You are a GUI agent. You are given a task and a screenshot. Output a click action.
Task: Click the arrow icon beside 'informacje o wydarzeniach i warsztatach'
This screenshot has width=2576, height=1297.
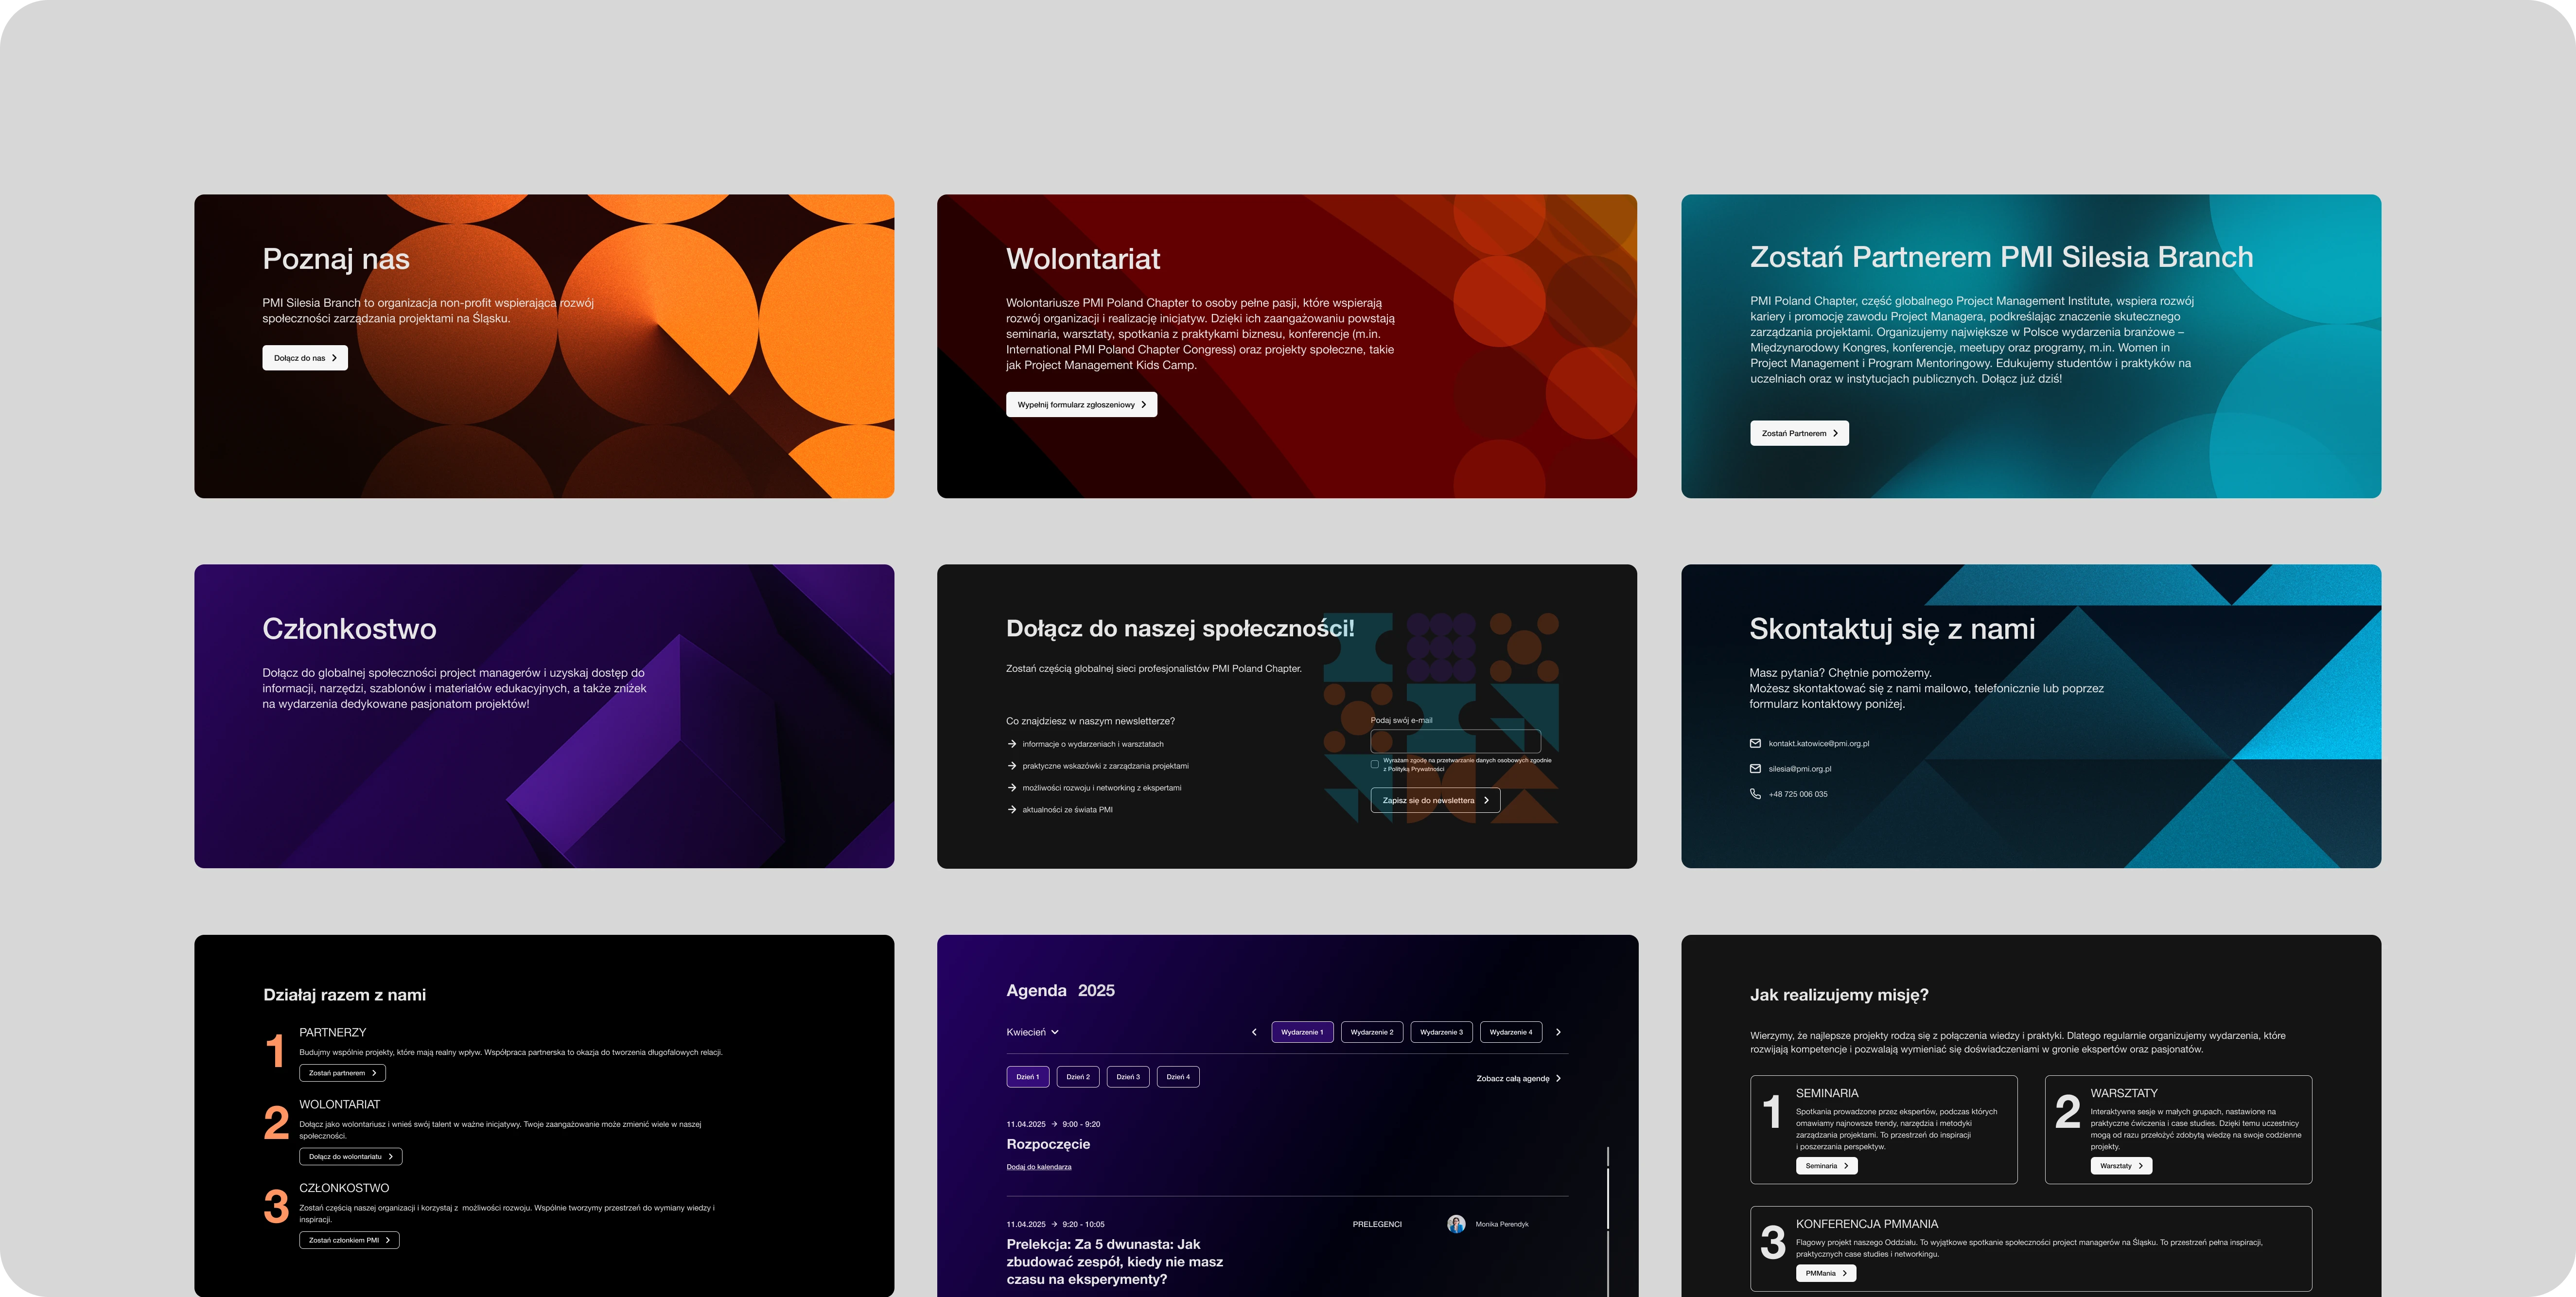coord(1012,743)
